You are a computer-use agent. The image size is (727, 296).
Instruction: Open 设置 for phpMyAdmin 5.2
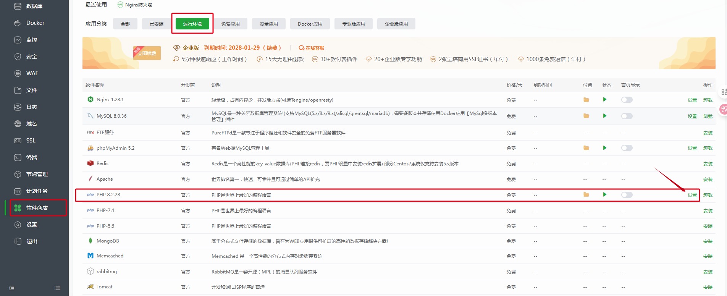pos(692,148)
